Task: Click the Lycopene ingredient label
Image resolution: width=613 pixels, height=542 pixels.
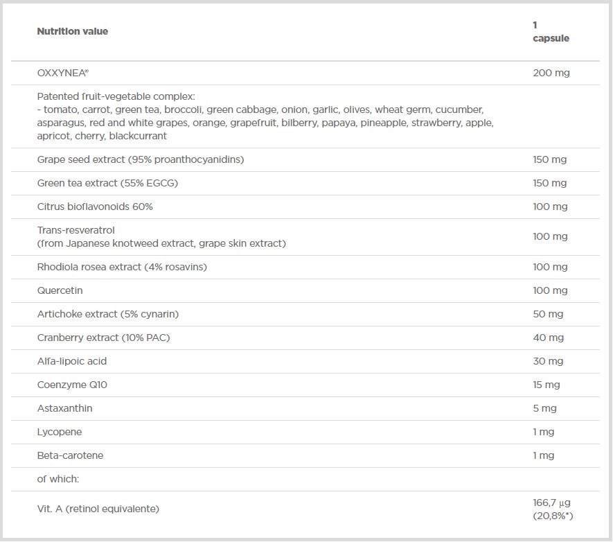Action: tap(60, 432)
